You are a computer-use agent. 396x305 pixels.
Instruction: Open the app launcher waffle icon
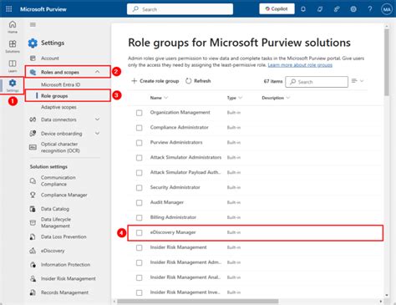9,9
